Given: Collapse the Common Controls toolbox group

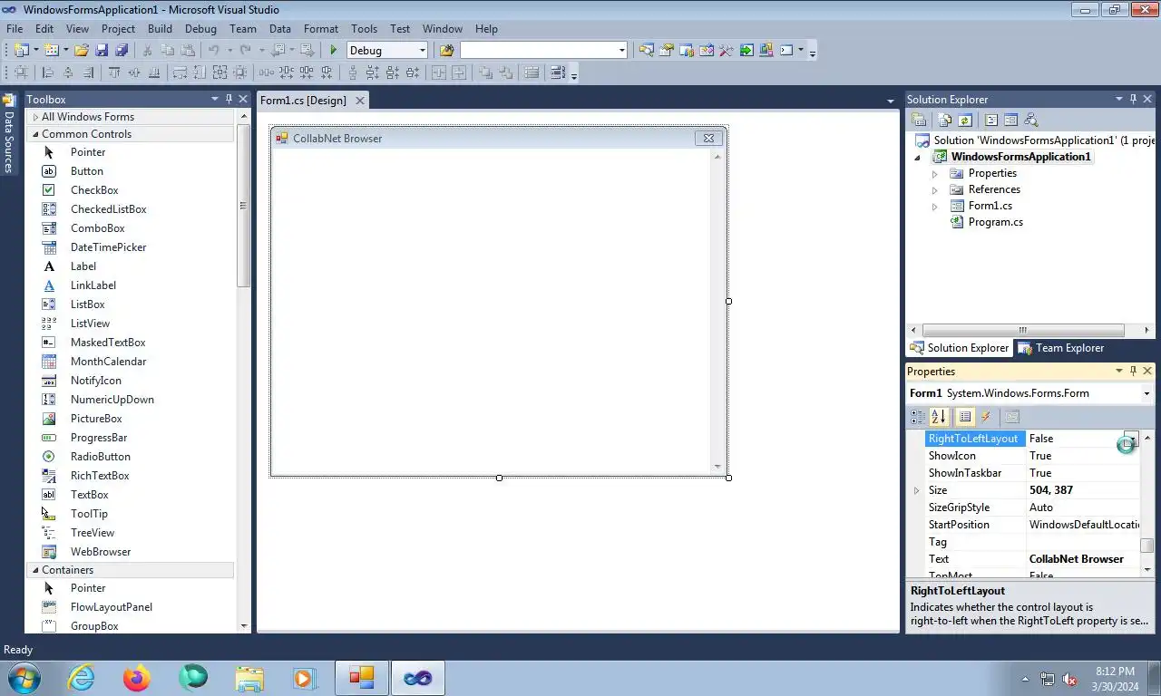Looking at the screenshot, I should point(35,134).
